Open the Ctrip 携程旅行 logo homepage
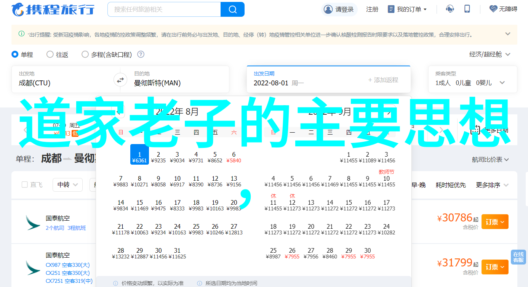 (x=53, y=9)
